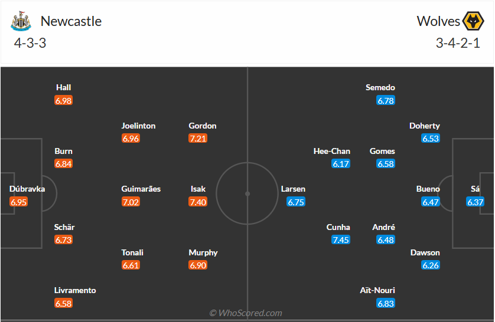
Task: Select Isak's 7.40 rating badge
Action: click(x=198, y=202)
